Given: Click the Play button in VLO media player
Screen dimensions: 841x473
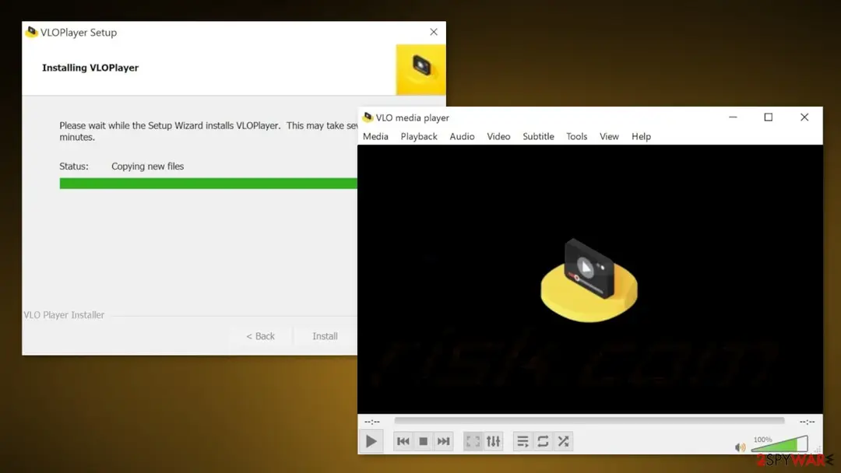Looking at the screenshot, I should (371, 441).
